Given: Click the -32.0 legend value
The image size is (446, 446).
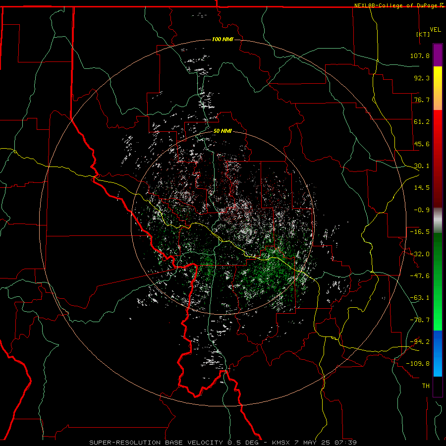Looking at the screenshot, I should (420, 254).
